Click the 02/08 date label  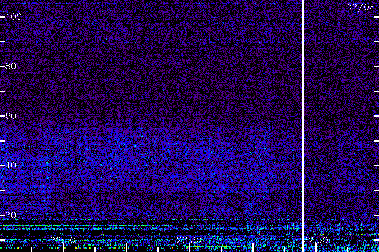click(x=360, y=7)
